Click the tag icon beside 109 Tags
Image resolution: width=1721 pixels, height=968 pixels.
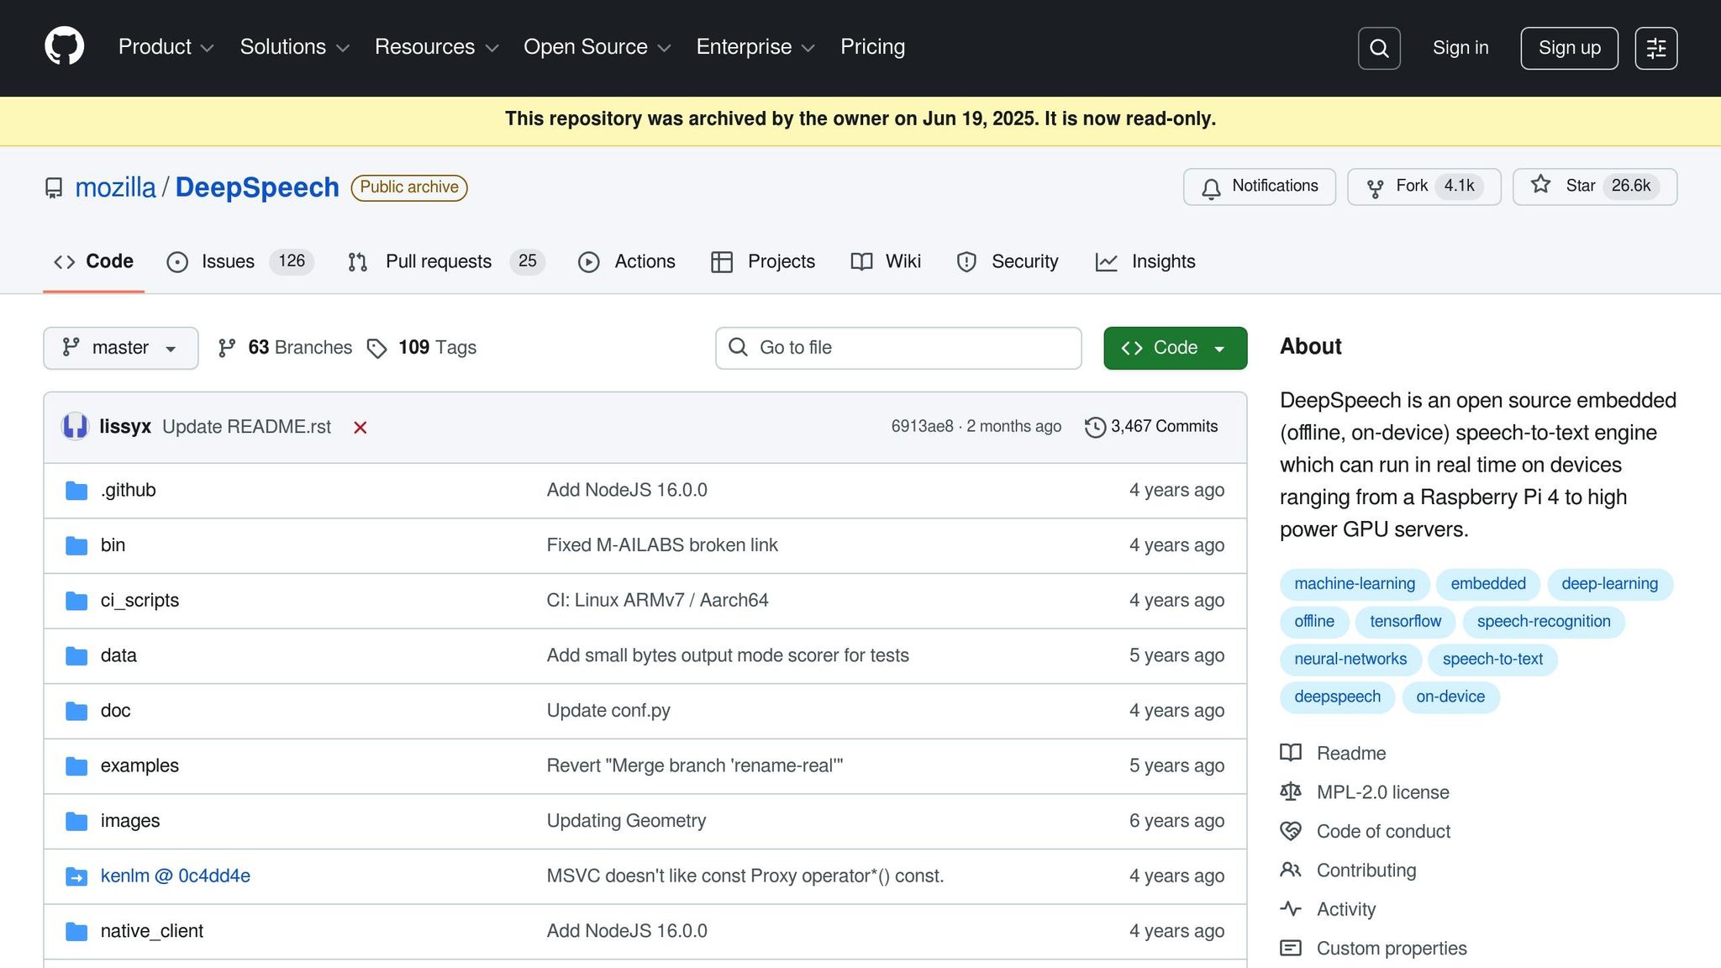377,348
